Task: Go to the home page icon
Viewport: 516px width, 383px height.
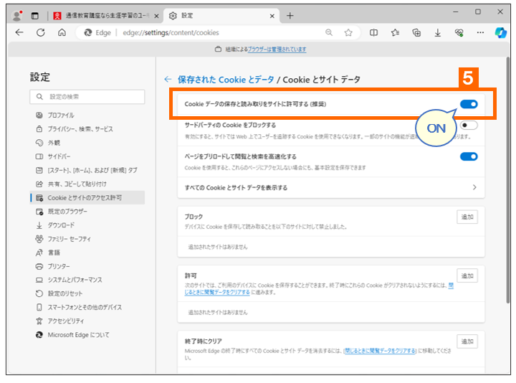Action: tap(62, 32)
